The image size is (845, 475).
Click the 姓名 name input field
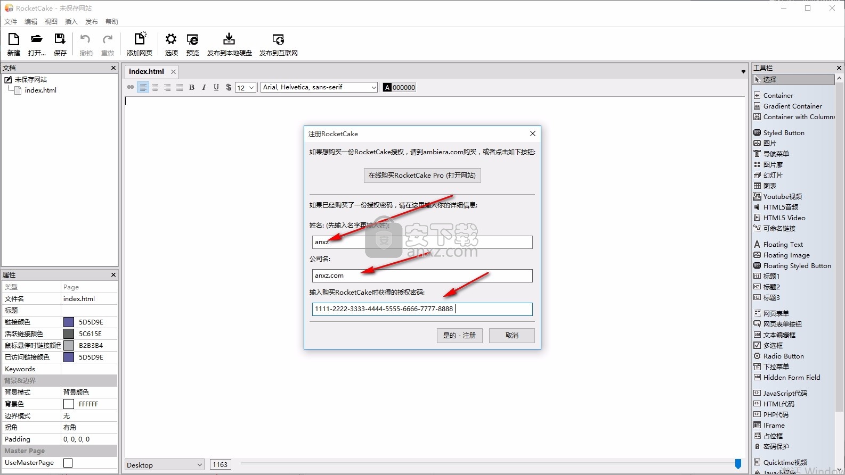[422, 242]
